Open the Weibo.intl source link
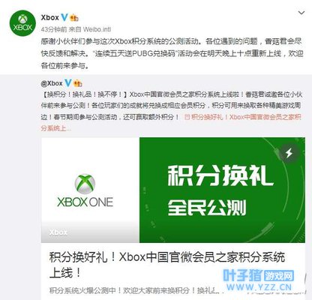Screen dimensions: 312x300 point(97,29)
